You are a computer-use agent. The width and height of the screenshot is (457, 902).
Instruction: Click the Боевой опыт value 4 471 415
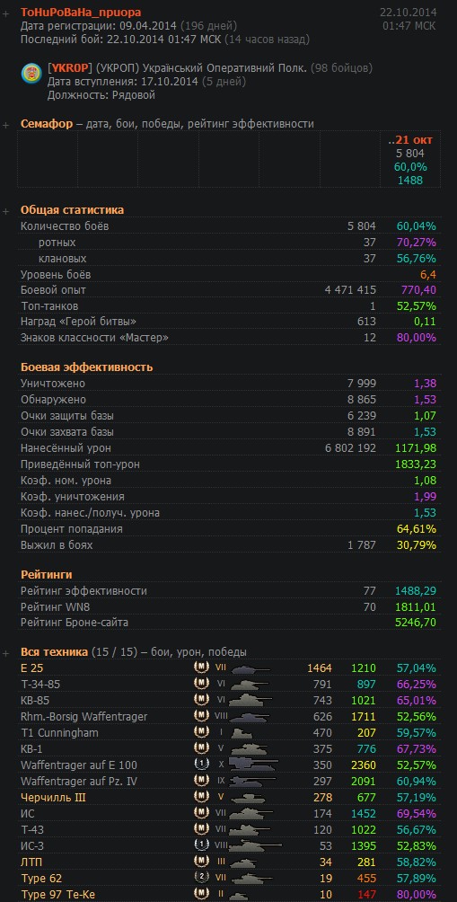point(351,290)
